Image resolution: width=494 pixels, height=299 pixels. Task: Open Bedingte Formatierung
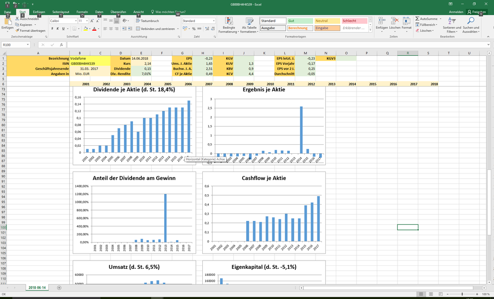[x=229, y=25]
